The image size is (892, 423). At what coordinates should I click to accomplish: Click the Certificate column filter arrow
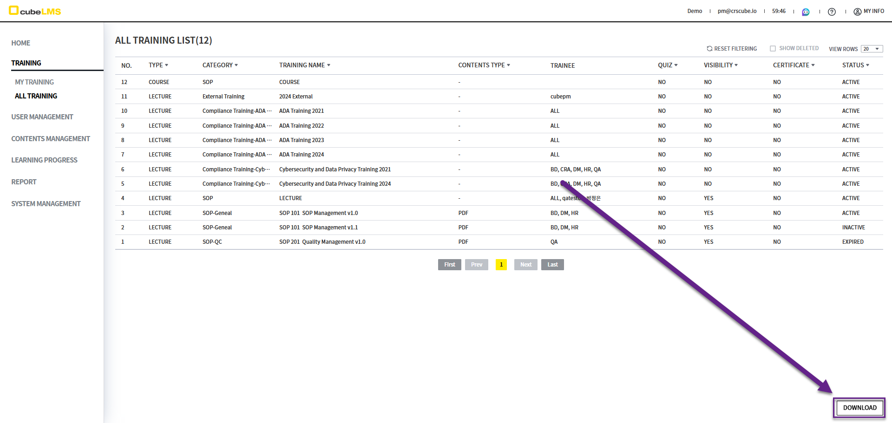[813, 65]
